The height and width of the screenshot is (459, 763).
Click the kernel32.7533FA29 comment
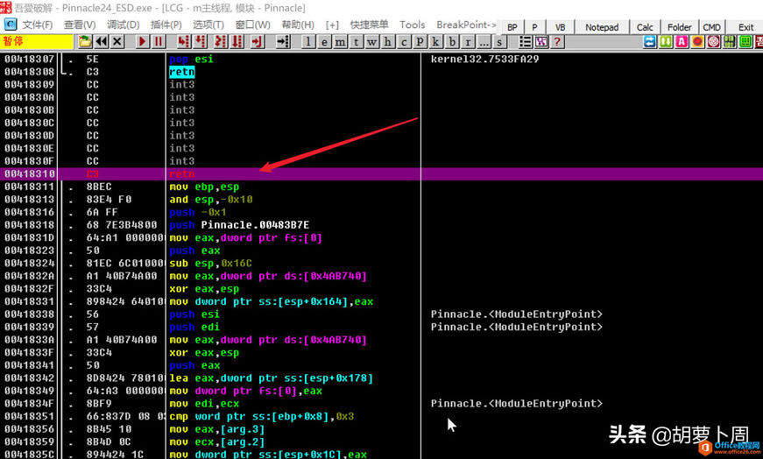pyautogui.click(x=484, y=59)
